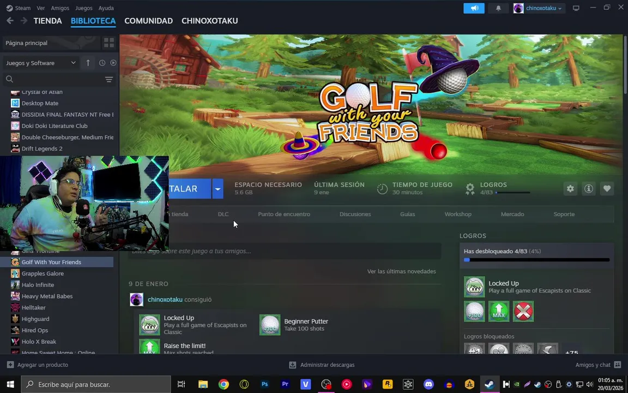Open the Punto de encuentro tab

(284, 214)
